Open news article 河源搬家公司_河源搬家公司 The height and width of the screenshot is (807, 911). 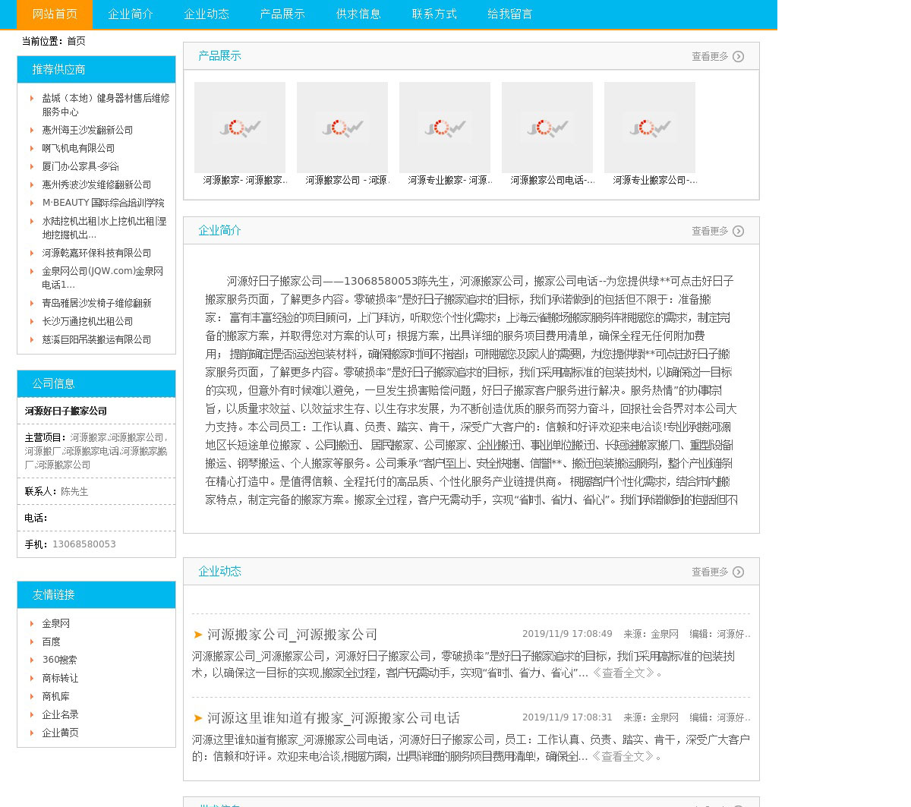click(x=292, y=635)
